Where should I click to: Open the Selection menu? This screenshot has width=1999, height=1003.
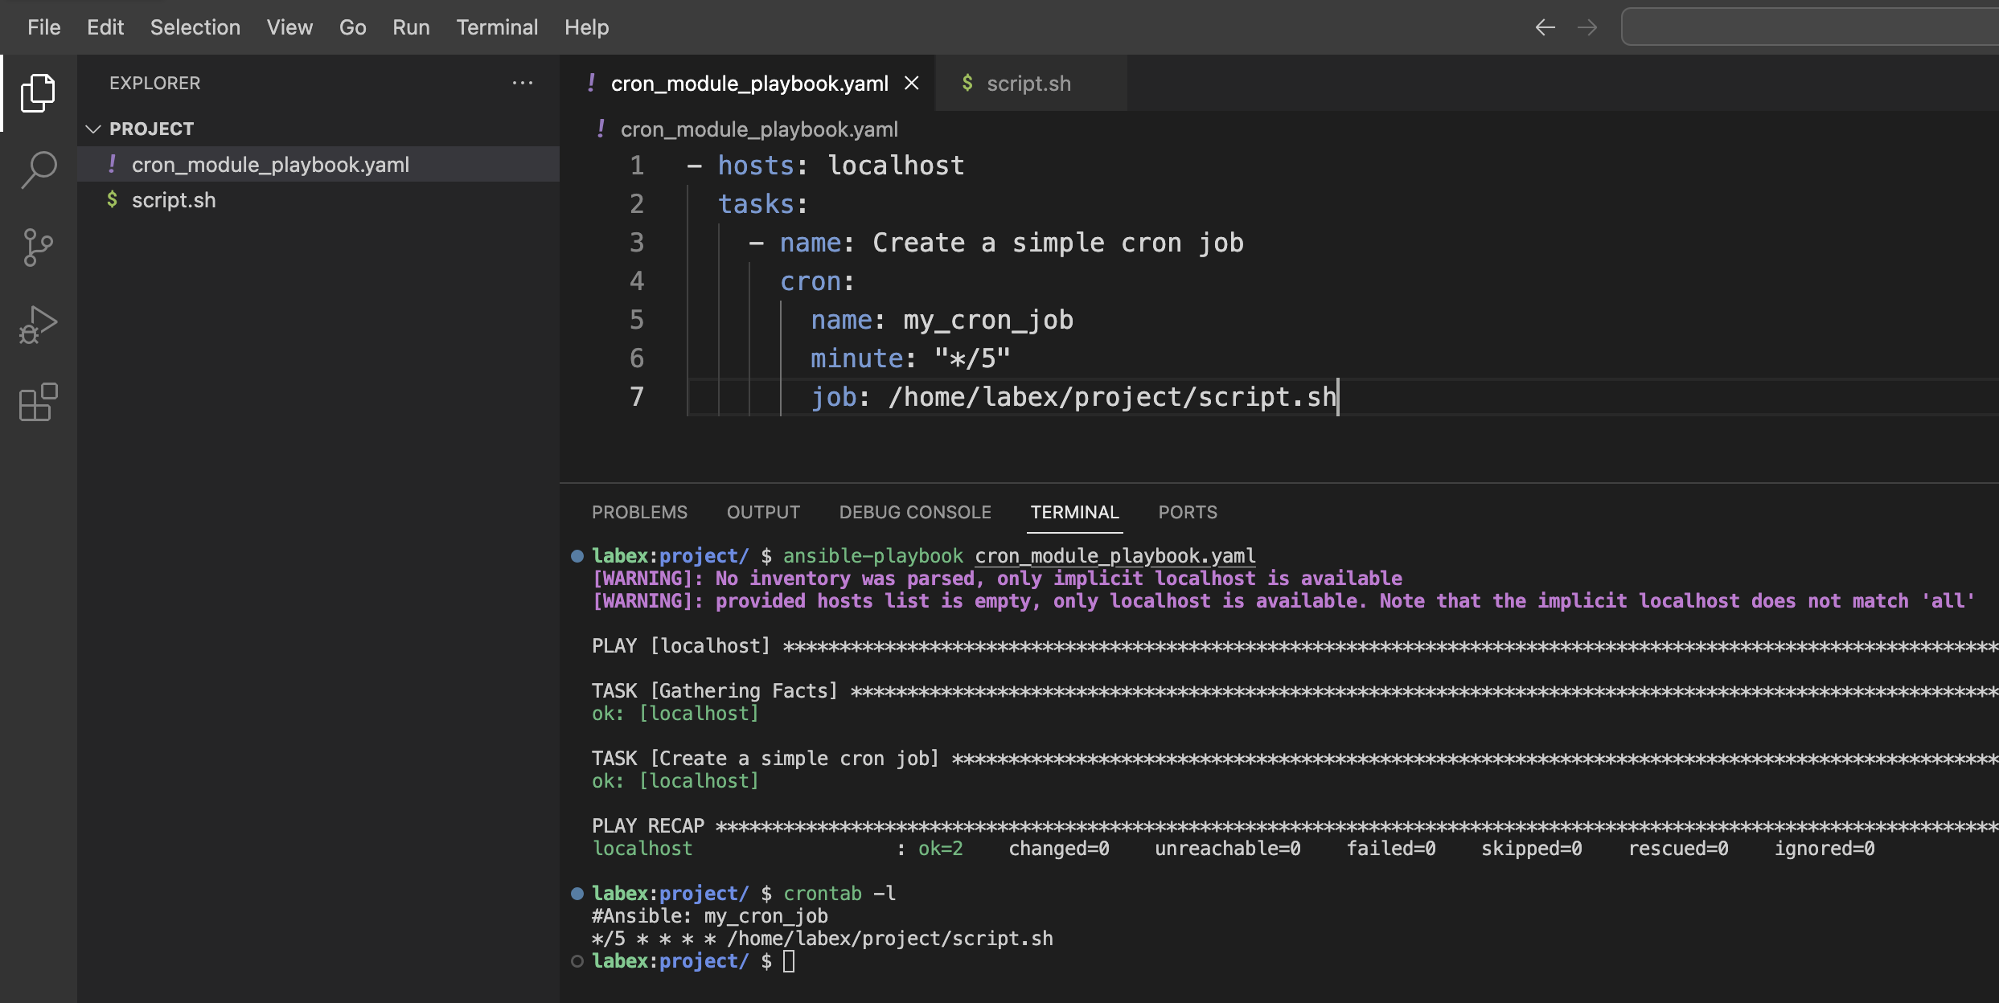coord(195,27)
